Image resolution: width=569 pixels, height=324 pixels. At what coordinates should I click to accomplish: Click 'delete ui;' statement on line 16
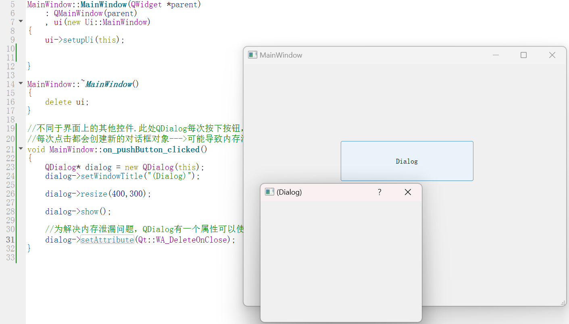pos(67,102)
